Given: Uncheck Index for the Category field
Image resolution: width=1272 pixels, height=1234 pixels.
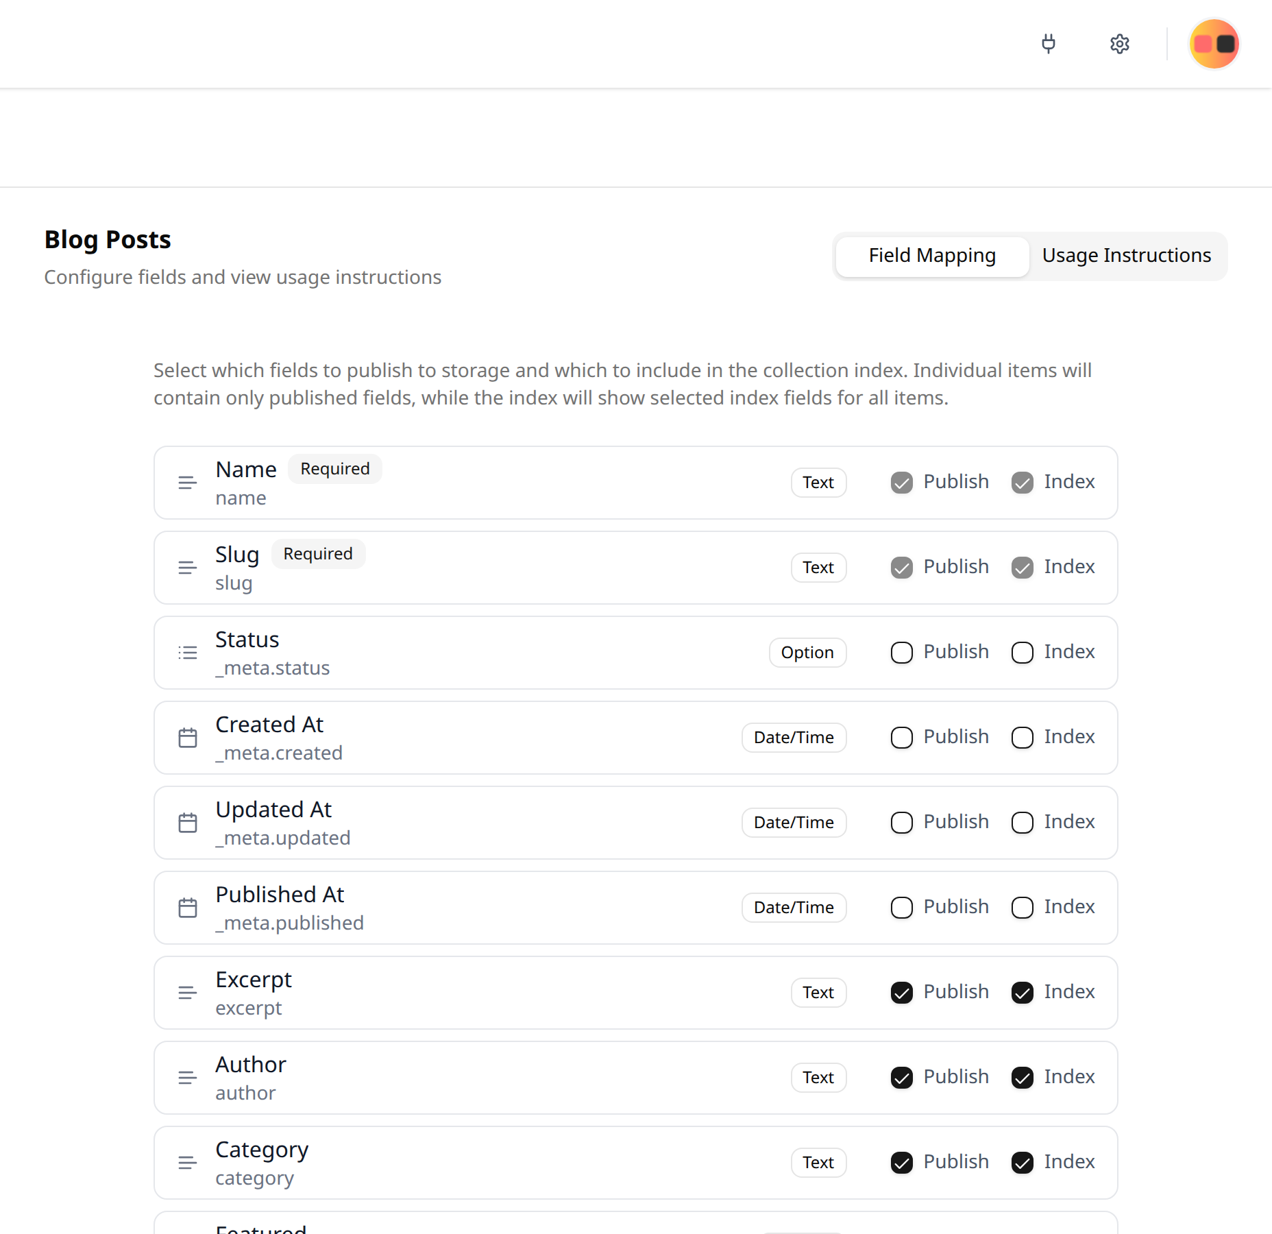Looking at the screenshot, I should pyautogui.click(x=1022, y=1163).
